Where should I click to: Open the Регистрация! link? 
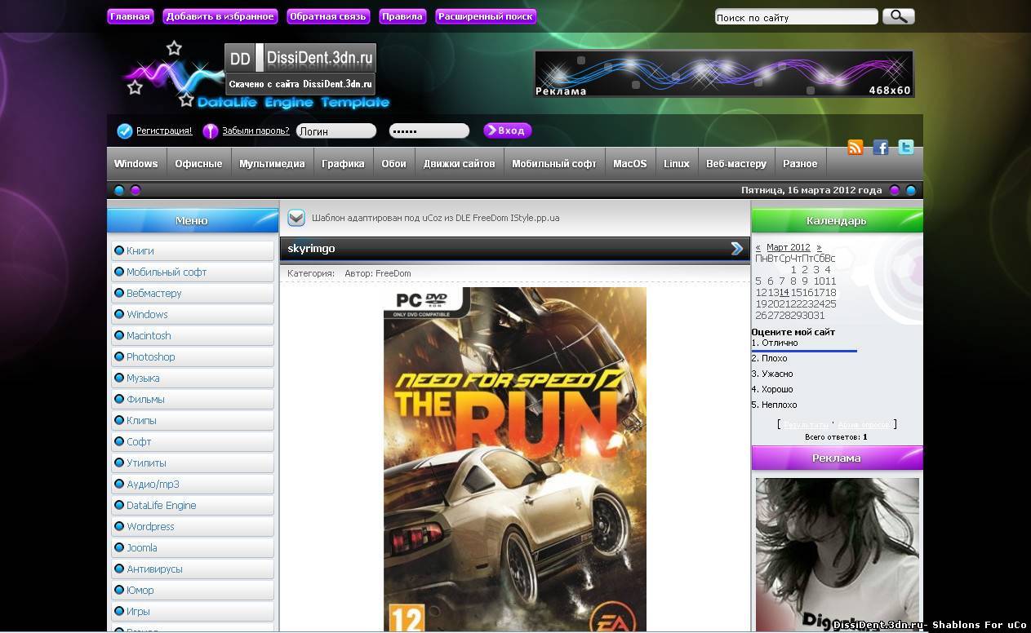164,131
